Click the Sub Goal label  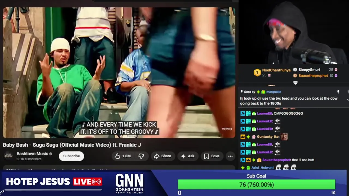(x=256, y=176)
